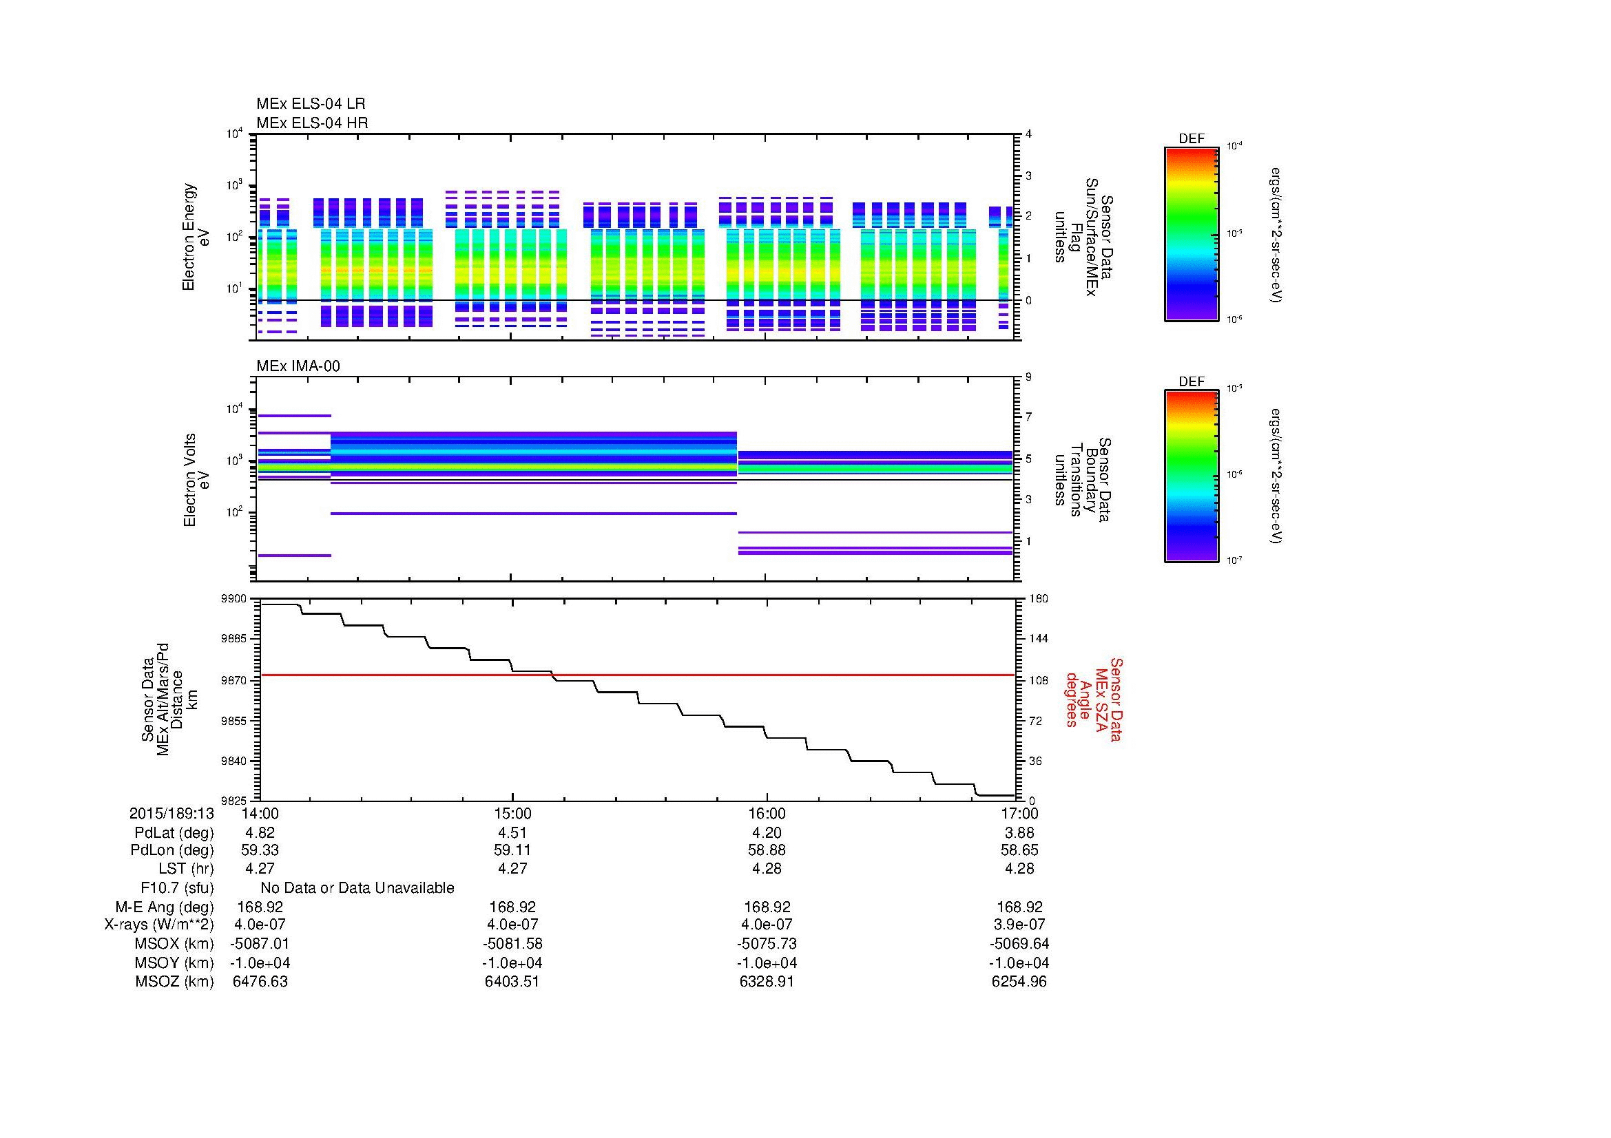Select the X-rays (W/m**2) row label

click(x=159, y=925)
